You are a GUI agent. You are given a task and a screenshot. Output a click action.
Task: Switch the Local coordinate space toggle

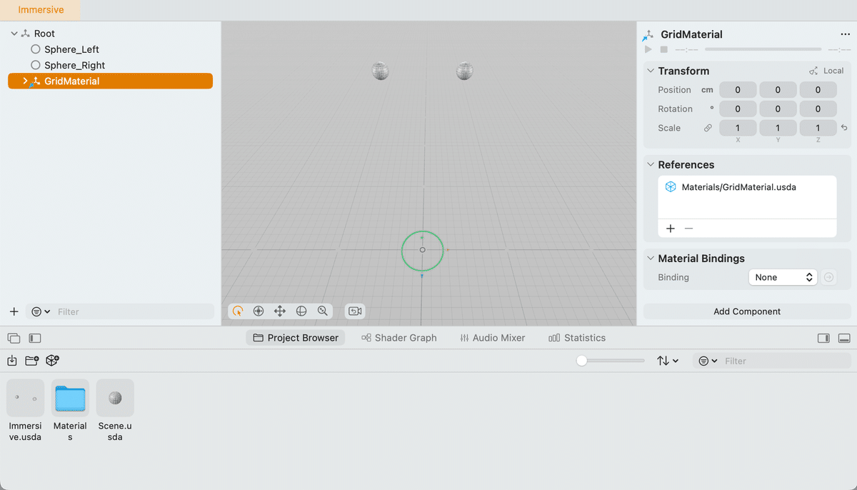tap(826, 71)
